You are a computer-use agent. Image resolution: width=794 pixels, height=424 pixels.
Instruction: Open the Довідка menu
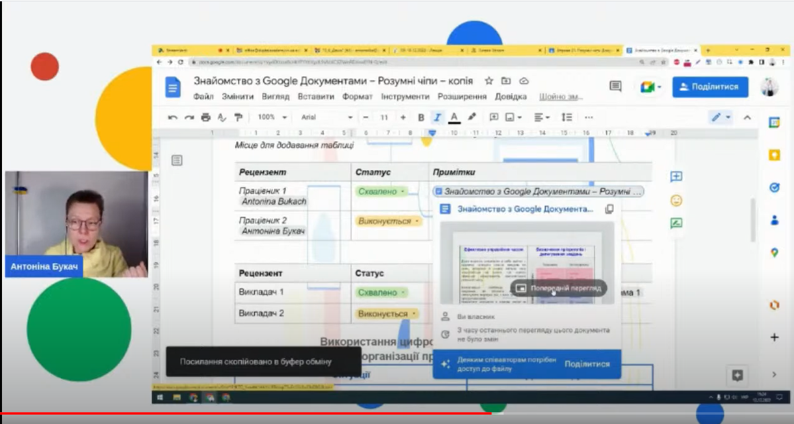coord(511,96)
